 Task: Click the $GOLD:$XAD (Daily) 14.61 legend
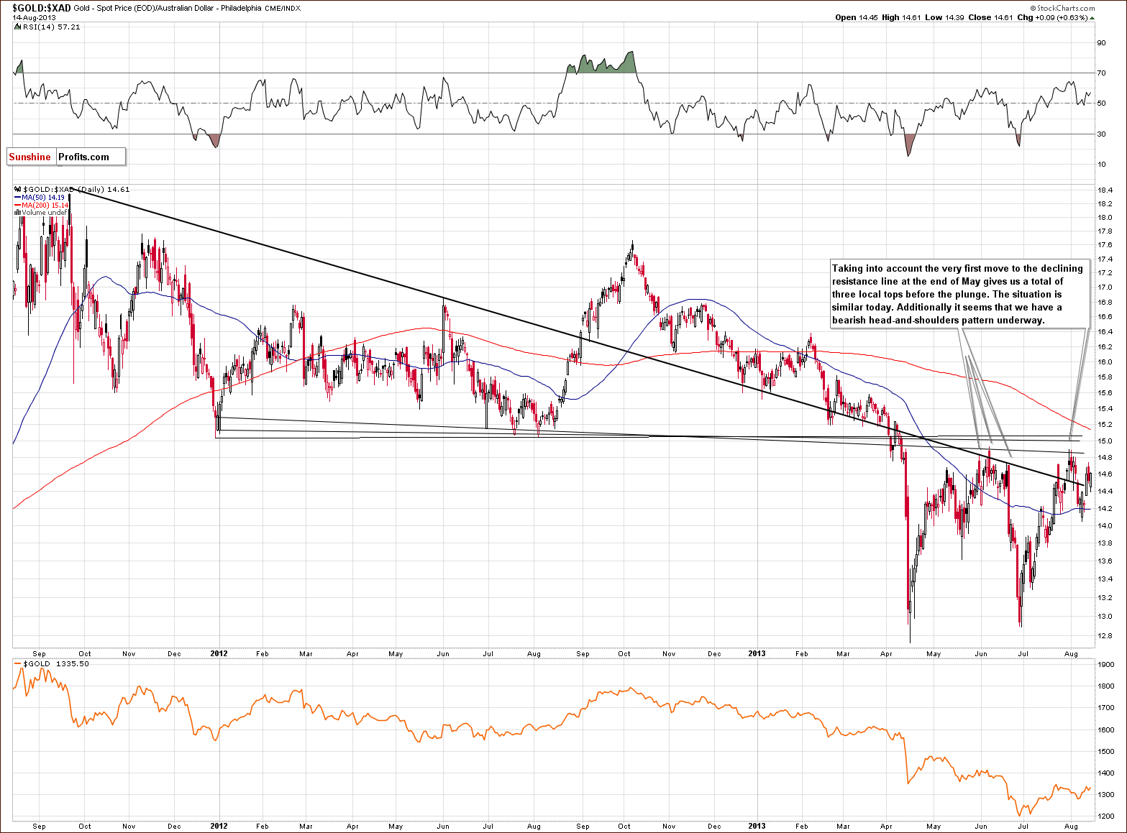click(x=76, y=190)
